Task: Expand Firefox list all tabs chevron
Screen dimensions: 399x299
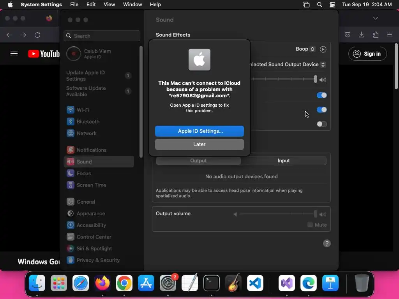Action: pyautogui.click(x=375, y=18)
